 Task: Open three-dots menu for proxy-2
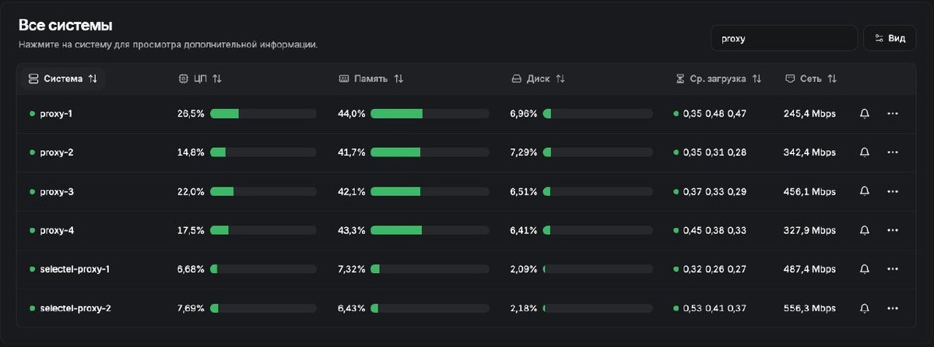(893, 152)
